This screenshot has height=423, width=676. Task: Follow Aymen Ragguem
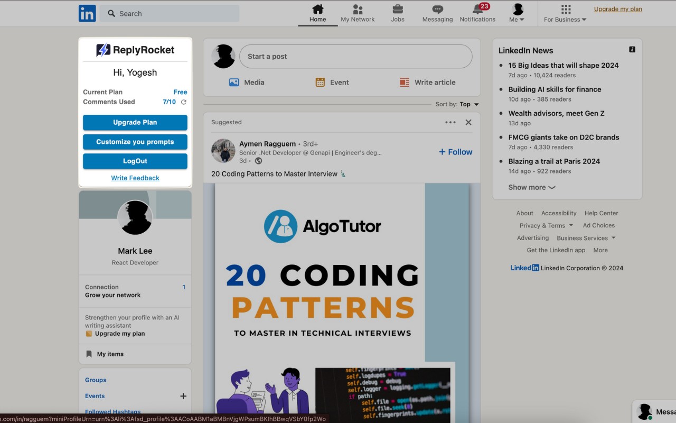(455, 152)
